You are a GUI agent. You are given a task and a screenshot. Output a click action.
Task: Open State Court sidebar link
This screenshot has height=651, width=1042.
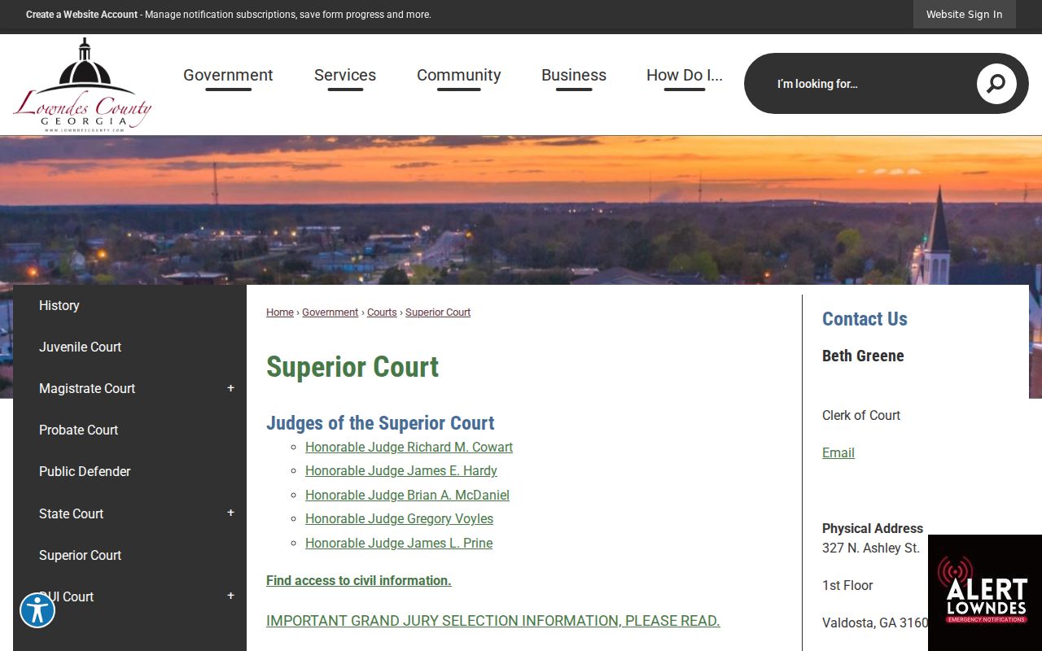coord(72,513)
